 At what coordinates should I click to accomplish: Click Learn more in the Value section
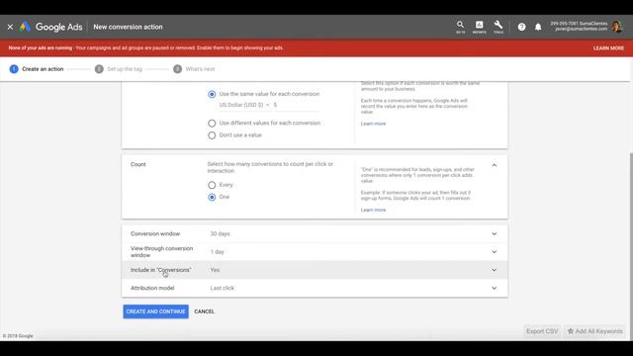point(373,124)
